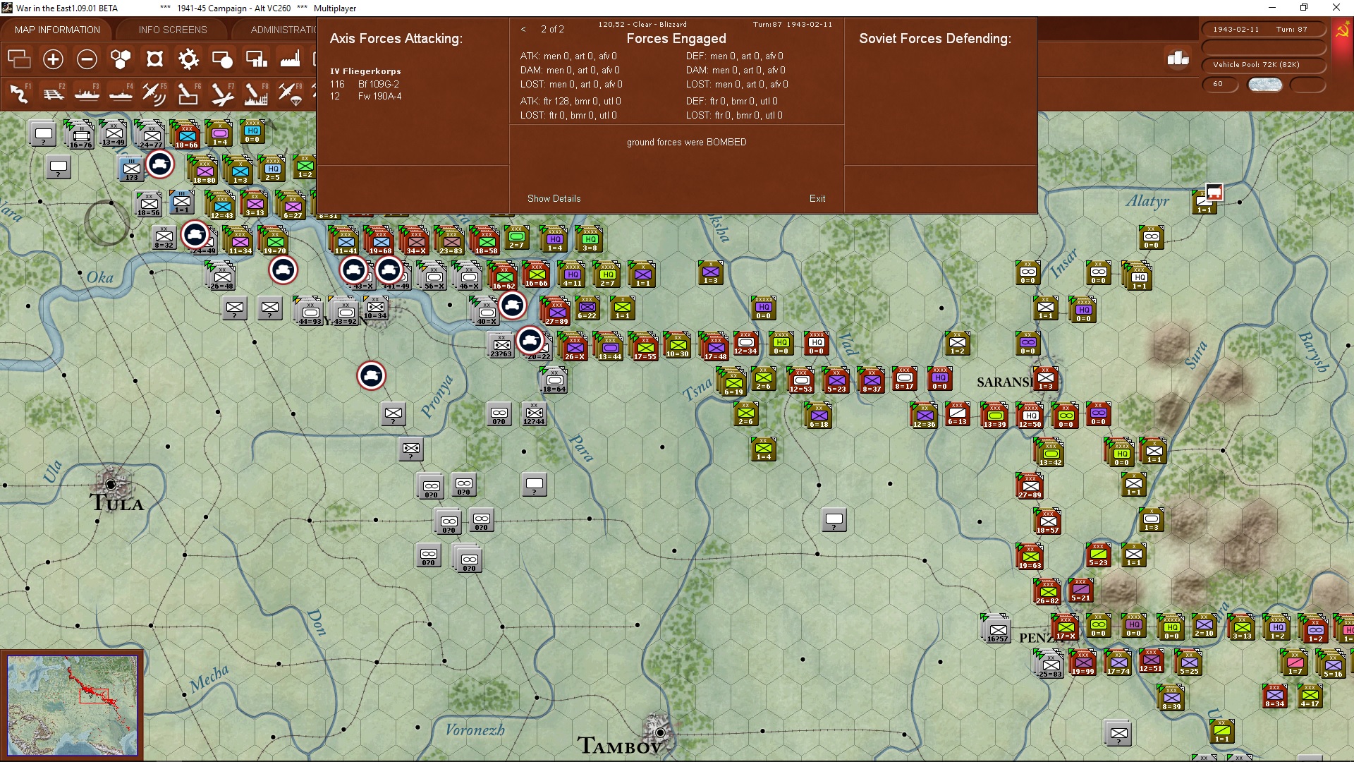Go to previous battle report arrow
1354x762 pixels.
pyautogui.click(x=523, y=29)
